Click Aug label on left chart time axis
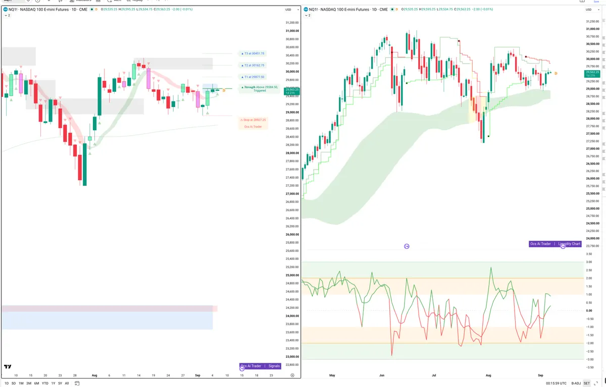The width and height of the screenshot is (606, 387). pos(94,375)
